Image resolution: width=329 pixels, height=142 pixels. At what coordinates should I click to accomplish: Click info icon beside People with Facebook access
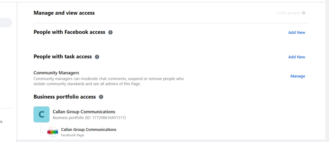click(x=111, y=32)
